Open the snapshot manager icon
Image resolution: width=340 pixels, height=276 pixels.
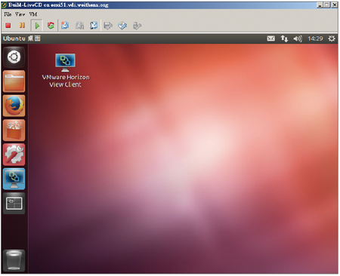tap(94, 26)
